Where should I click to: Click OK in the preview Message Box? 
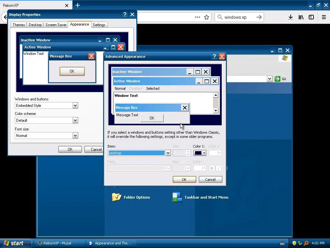[72, 71]
